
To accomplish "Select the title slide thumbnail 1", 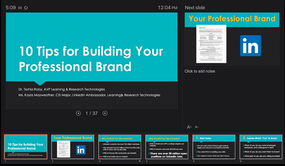I will (26, 147).
